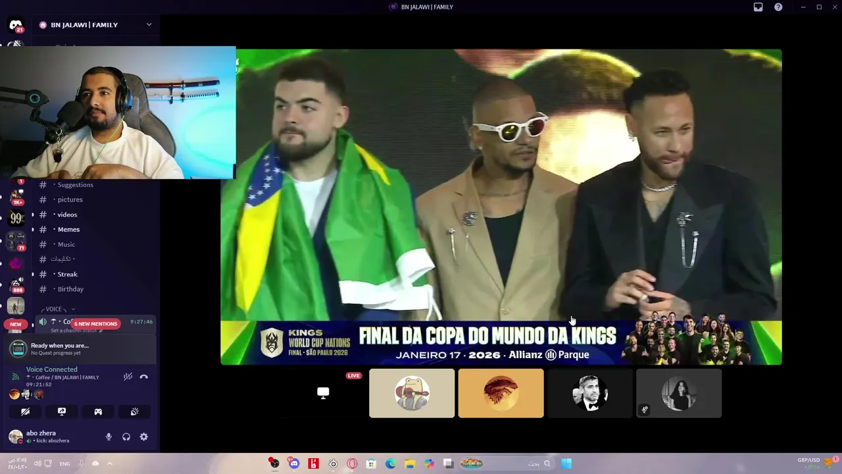Image resolution: width=842 pixels, height=474 pixels.
Task: Open the red square app in the taskbar
Action: tap(313, 463)
